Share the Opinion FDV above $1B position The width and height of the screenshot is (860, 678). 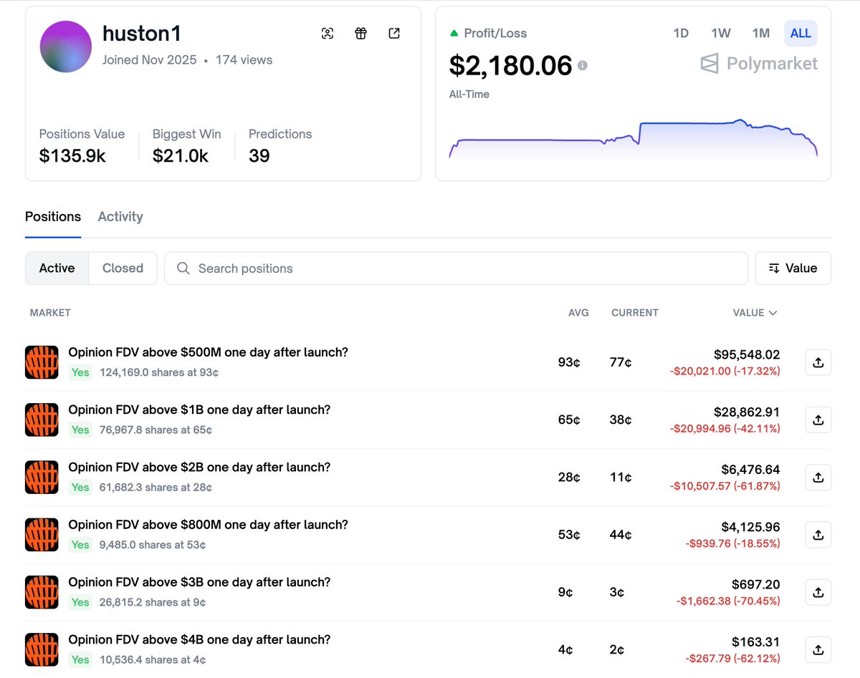point(818,420)
